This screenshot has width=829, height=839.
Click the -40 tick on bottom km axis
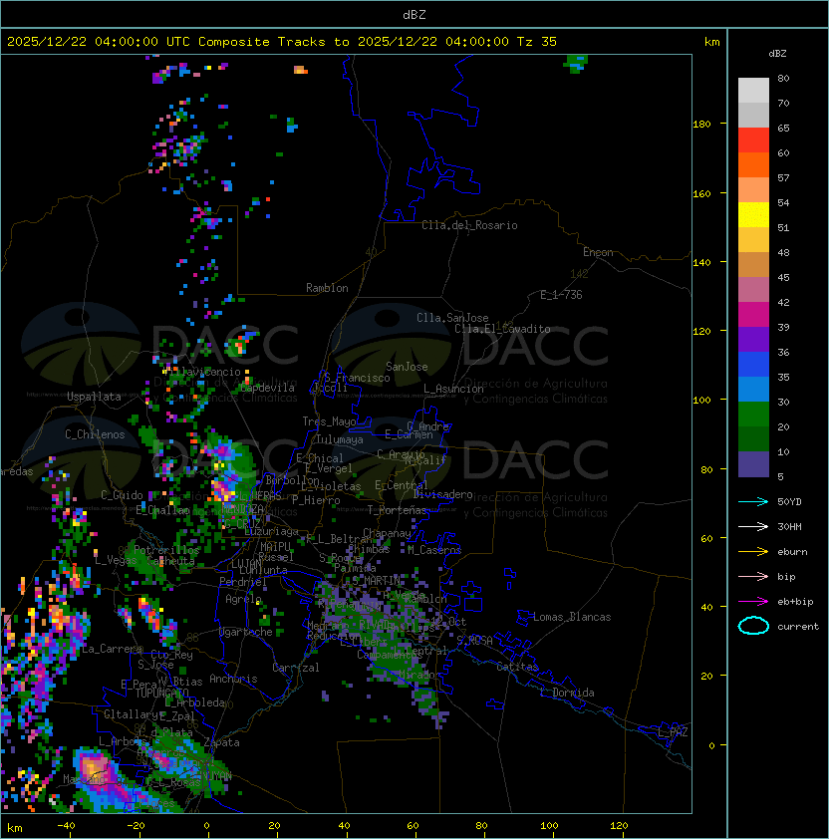(66, 826)
